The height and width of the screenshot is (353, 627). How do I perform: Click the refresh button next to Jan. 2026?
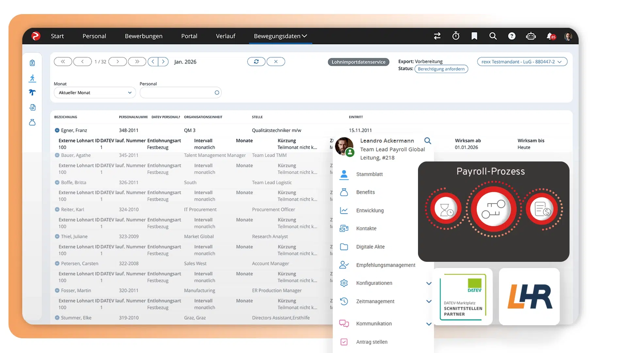click(x=256, y=61)
